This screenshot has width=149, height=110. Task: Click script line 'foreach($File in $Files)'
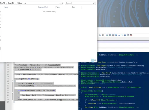coord(26,79)
